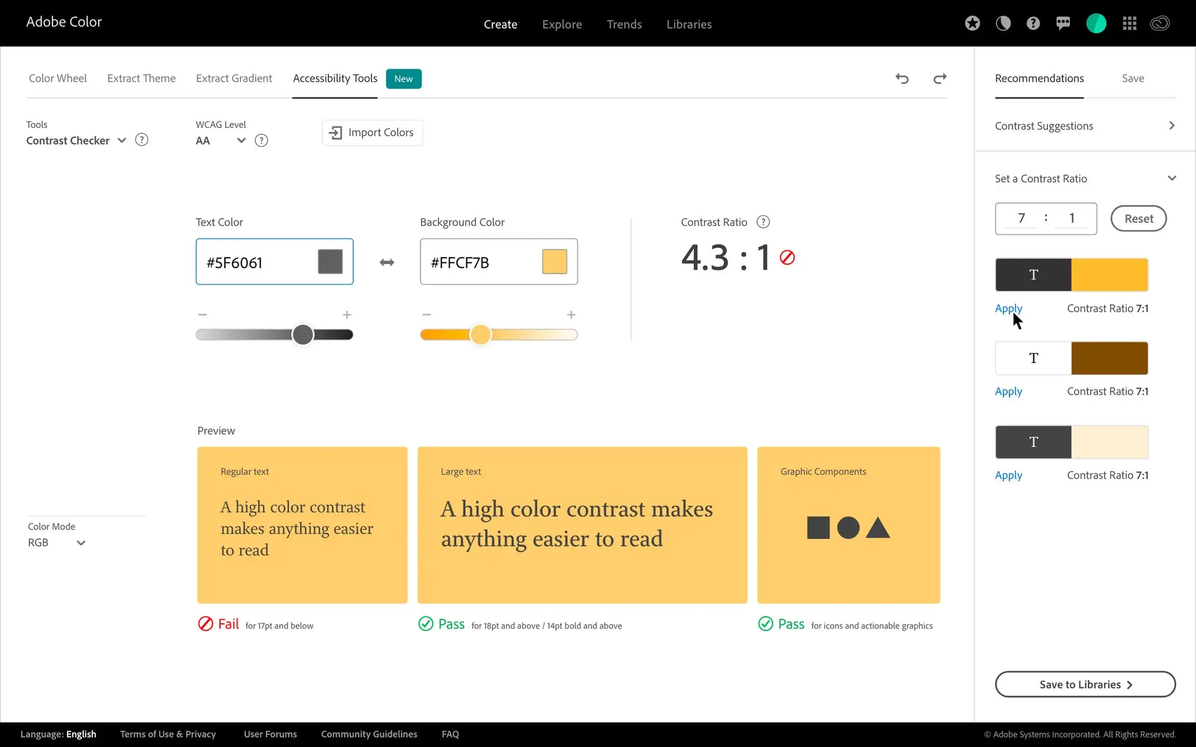Viewport: 1196px width, 747px height.
Task: Apply the first 7:1 contrast suggestion
Action: [1008, 308]
